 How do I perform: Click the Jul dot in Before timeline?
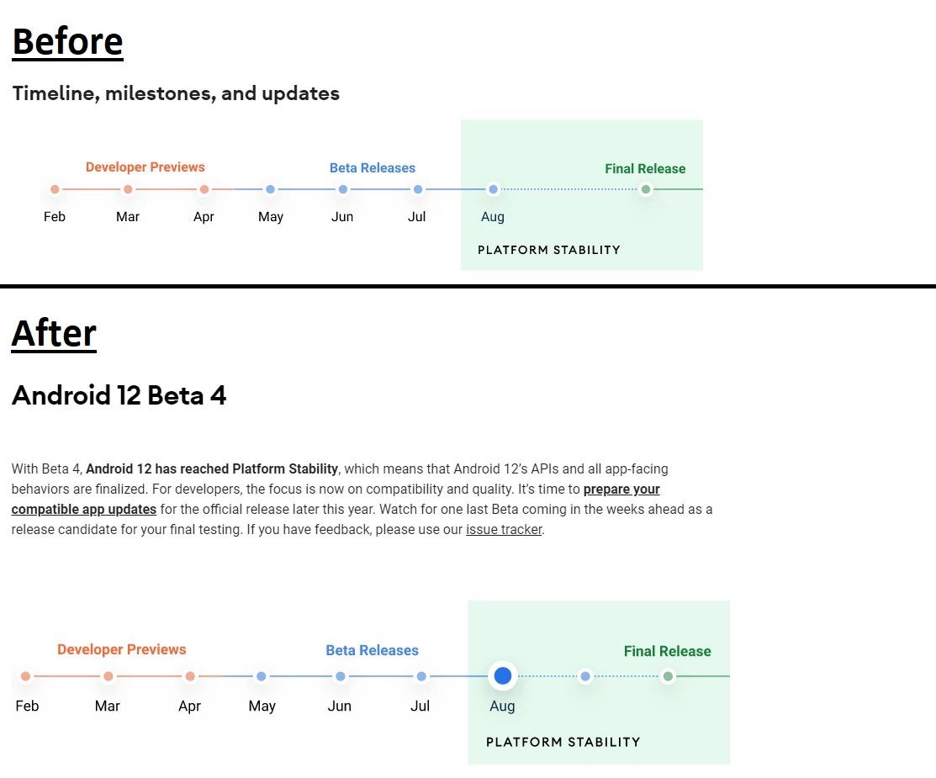[418, 189]
